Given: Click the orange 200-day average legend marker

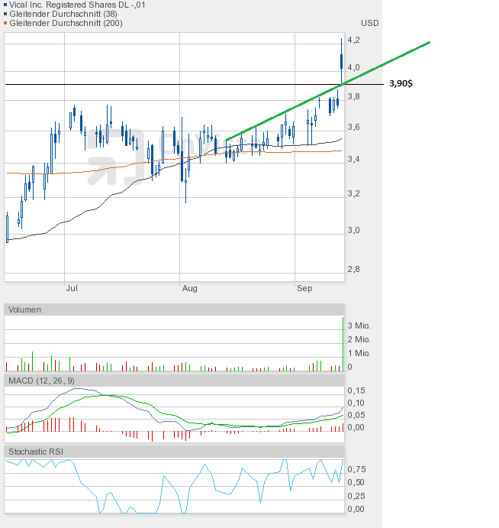Looking at the screenshot, I should coord(6,23).
